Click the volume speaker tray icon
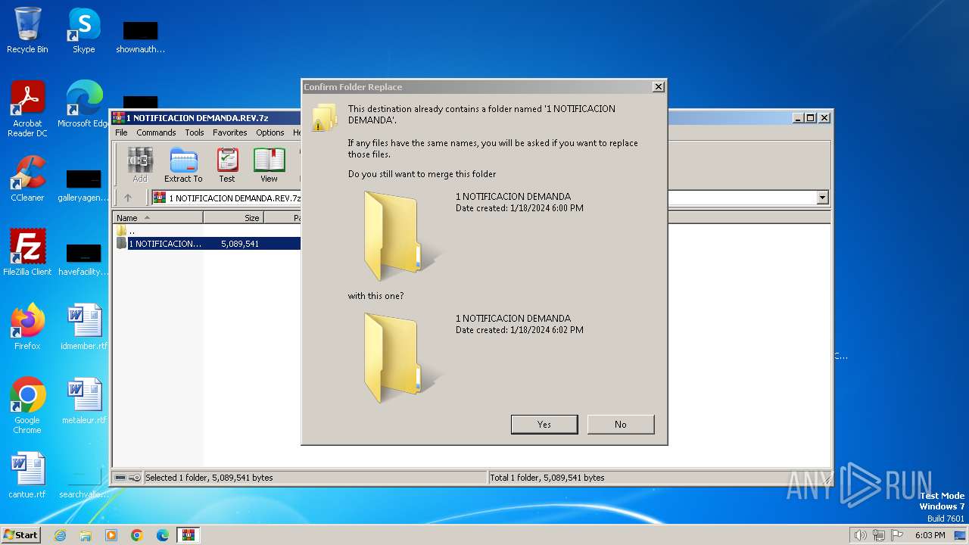 860,535
